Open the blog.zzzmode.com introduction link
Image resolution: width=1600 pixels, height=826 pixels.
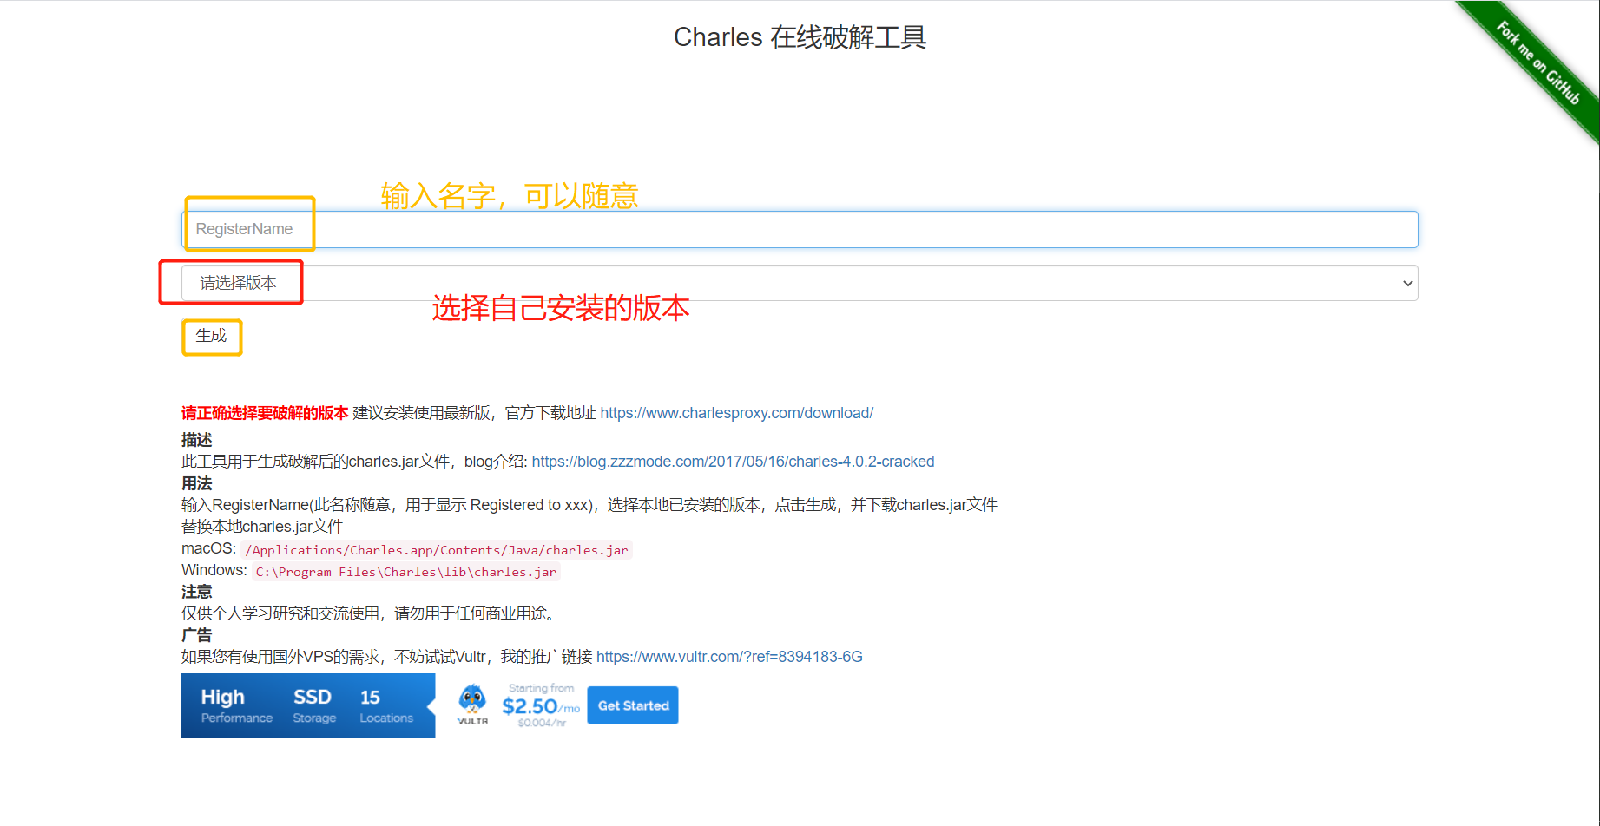[734, 461]
